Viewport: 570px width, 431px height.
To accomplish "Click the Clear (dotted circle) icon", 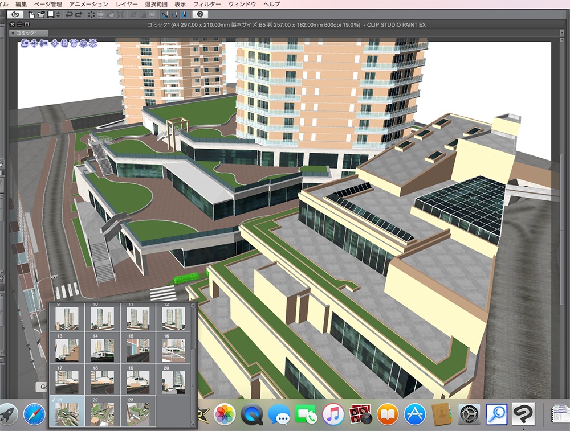I will click(91, 15).
